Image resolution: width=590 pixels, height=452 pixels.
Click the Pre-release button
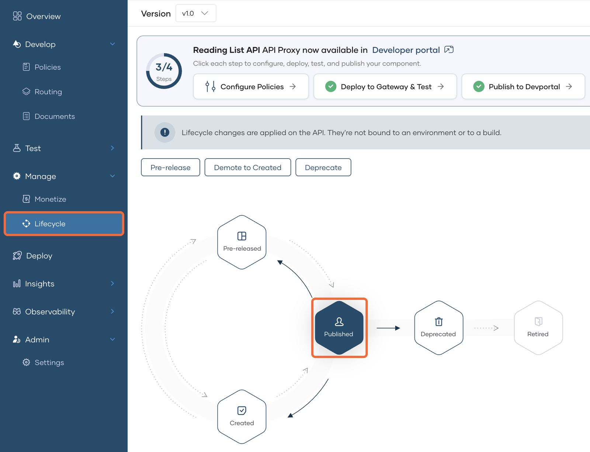pyautogui.click(x=170, y=167)
